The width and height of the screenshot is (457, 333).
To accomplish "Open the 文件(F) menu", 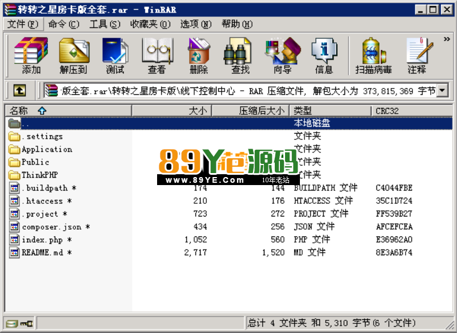I will 23,24.
